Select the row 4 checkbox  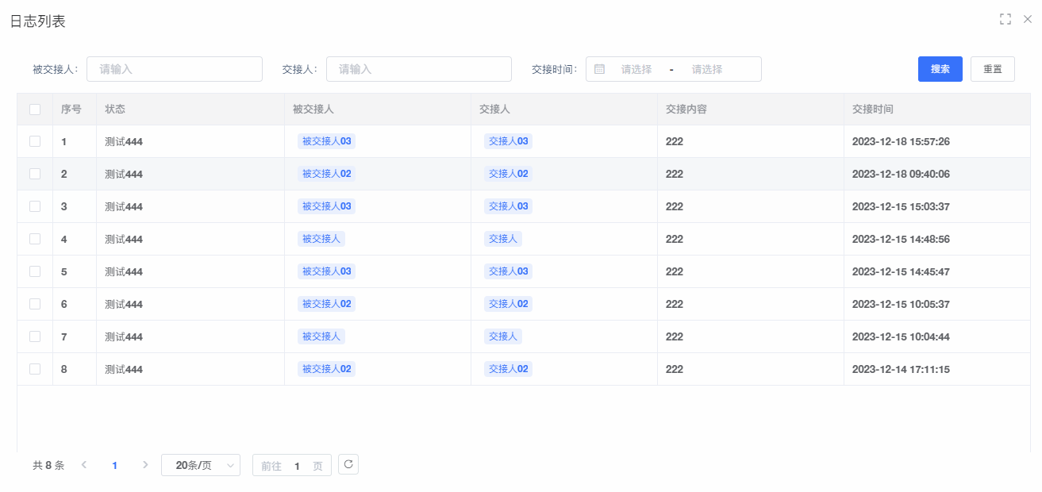tap(35, 239)
